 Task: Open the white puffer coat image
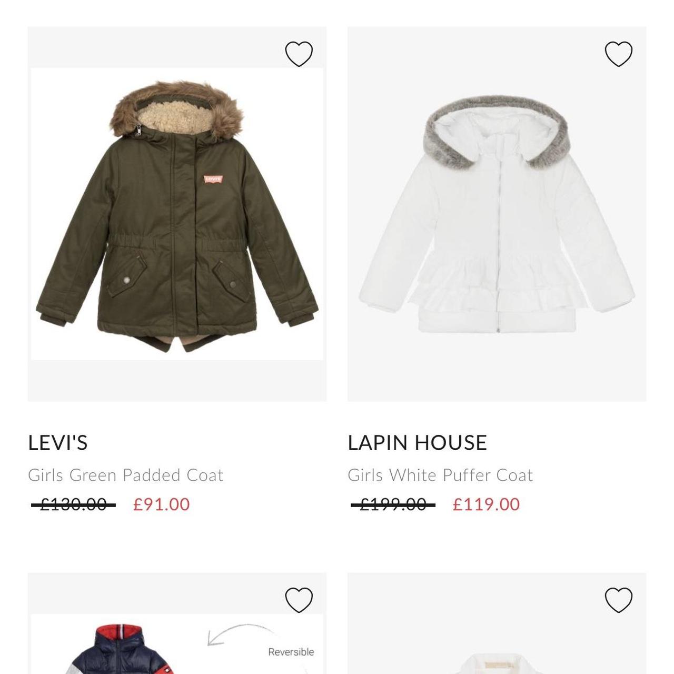[497, 214]
